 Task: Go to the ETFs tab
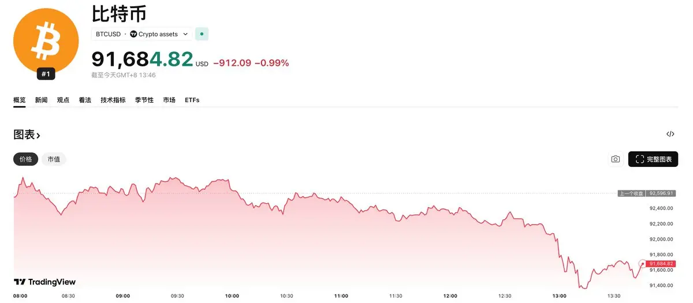tap(192, 100)
